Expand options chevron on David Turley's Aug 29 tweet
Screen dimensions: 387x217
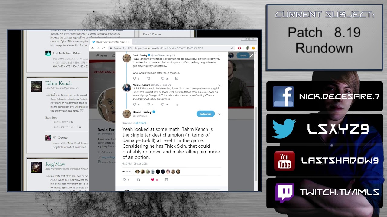tap(219, 55)
